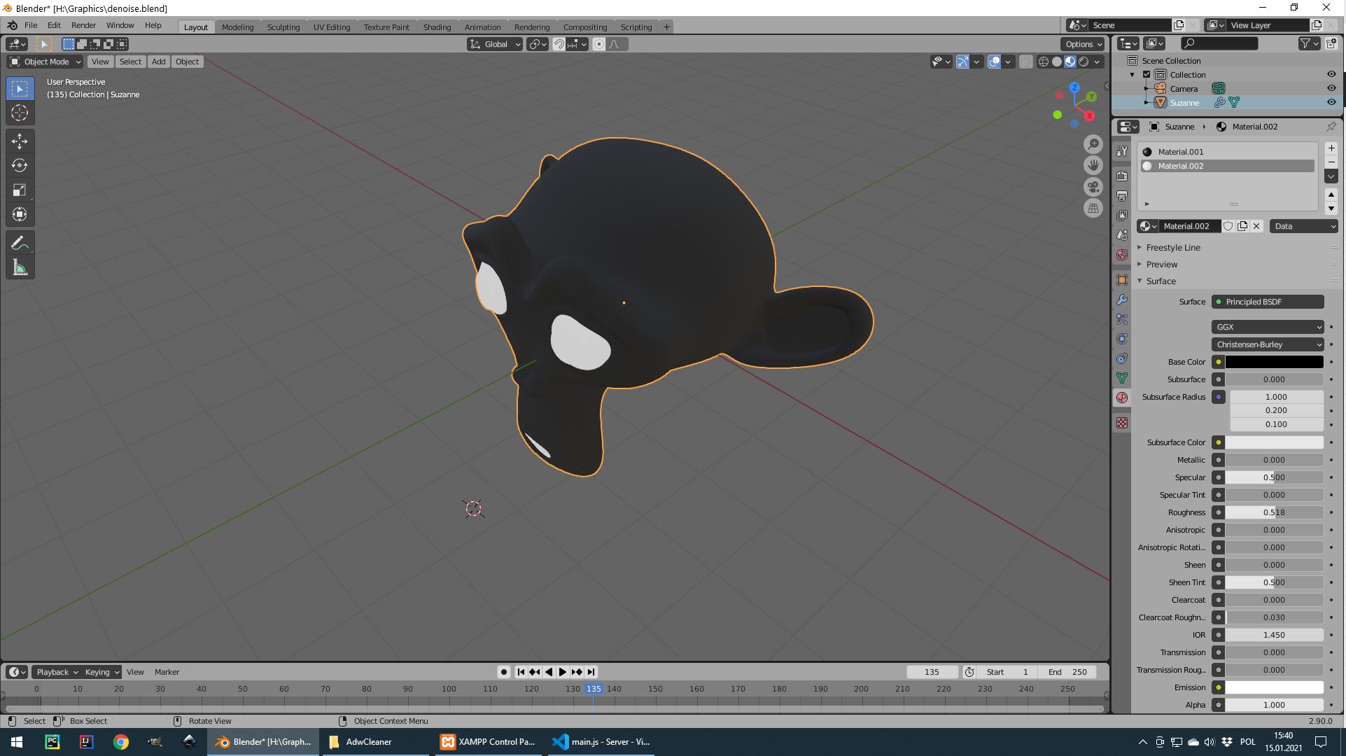1346x756 pixels.
Task: Open the Render menu
Action: tap(83, 25)
